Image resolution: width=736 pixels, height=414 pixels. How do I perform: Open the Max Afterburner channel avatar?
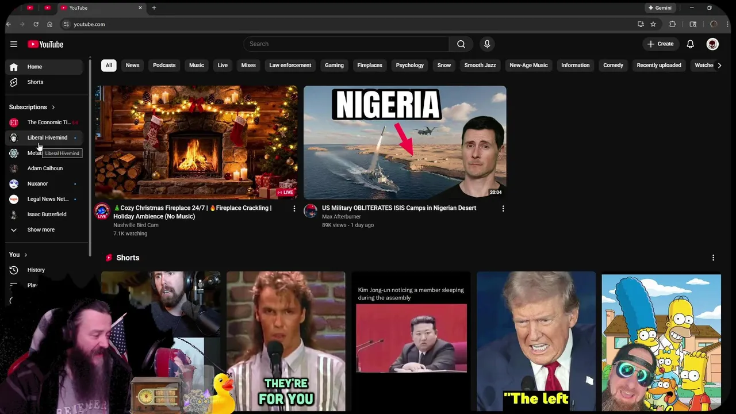coord(310,211)
